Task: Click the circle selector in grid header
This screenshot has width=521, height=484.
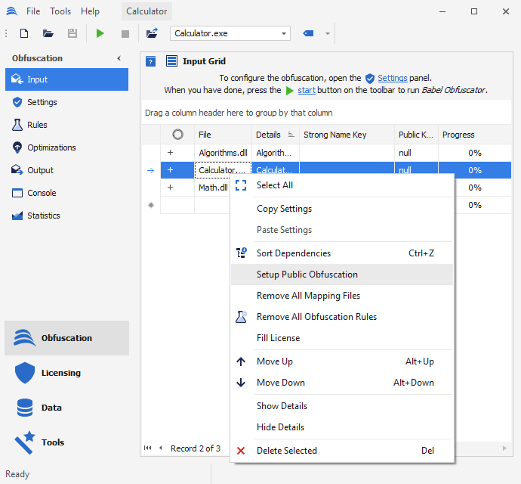Action: pos(177,135)
